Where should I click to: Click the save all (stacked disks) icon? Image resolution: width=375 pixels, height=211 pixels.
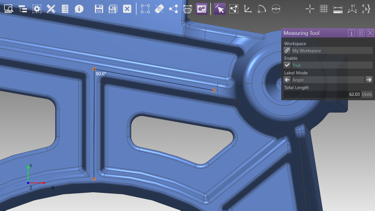113,9
